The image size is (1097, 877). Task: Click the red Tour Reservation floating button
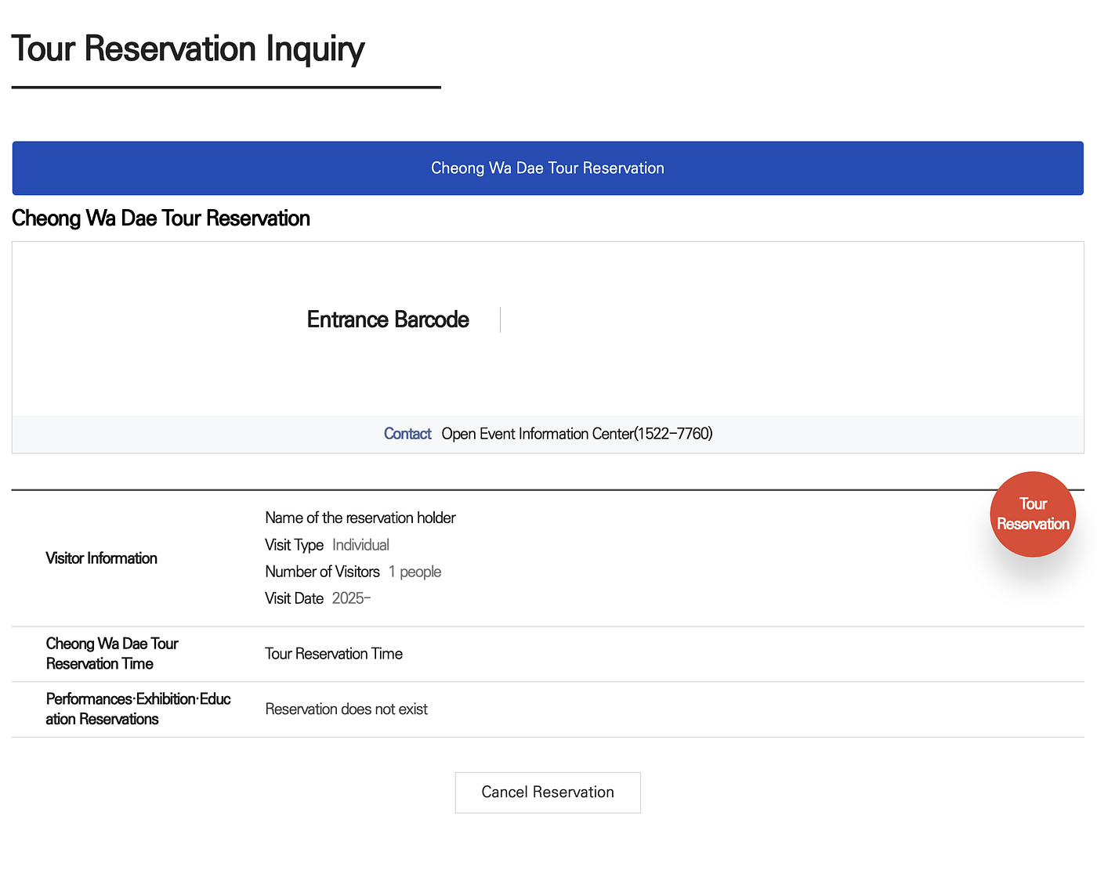1033,514
